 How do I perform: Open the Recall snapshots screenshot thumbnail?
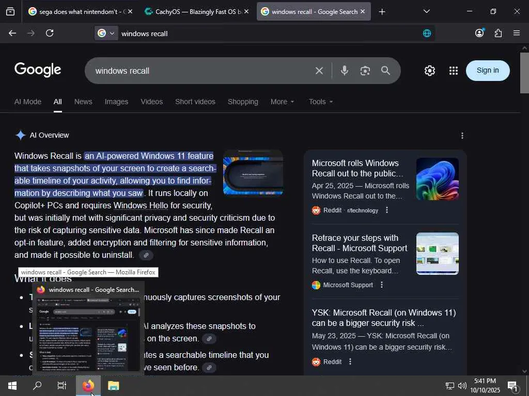coord(438,254)
